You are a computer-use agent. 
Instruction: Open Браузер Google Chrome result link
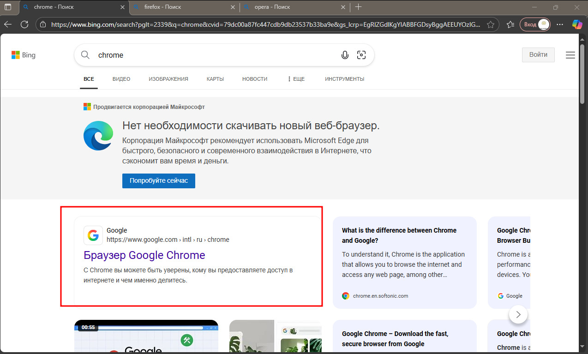[144, 255]
